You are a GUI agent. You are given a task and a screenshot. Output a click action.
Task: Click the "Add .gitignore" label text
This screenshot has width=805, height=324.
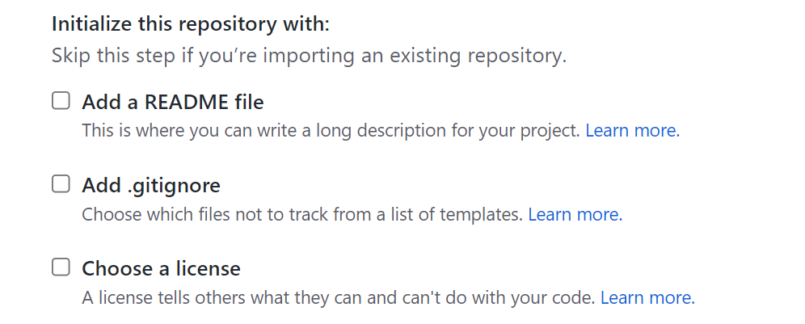[x=151, y=186]
